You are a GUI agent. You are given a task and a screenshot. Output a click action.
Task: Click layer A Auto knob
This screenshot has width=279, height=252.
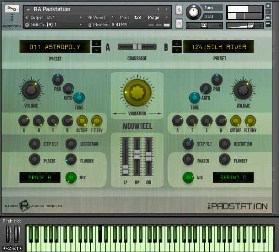coord(68,89)
